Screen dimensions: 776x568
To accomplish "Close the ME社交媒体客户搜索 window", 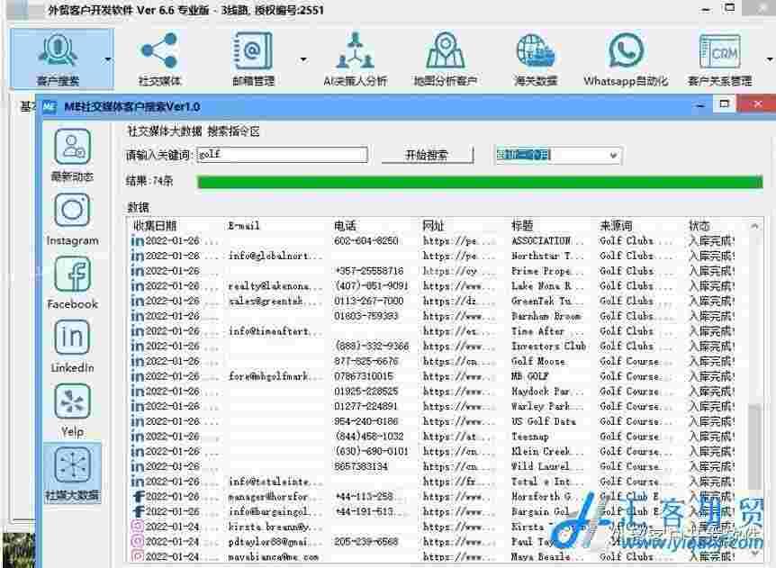I will (757, 104).
